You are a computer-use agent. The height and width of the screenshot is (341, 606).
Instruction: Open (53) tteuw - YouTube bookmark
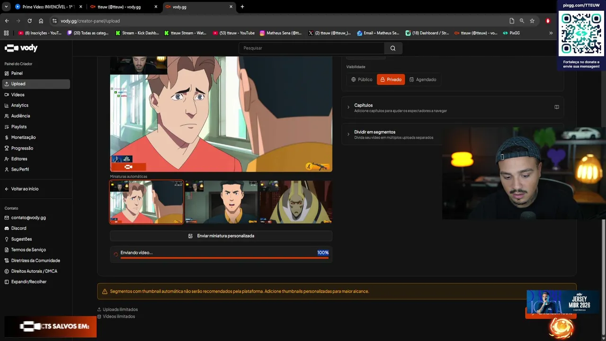(x=234, y=33)
